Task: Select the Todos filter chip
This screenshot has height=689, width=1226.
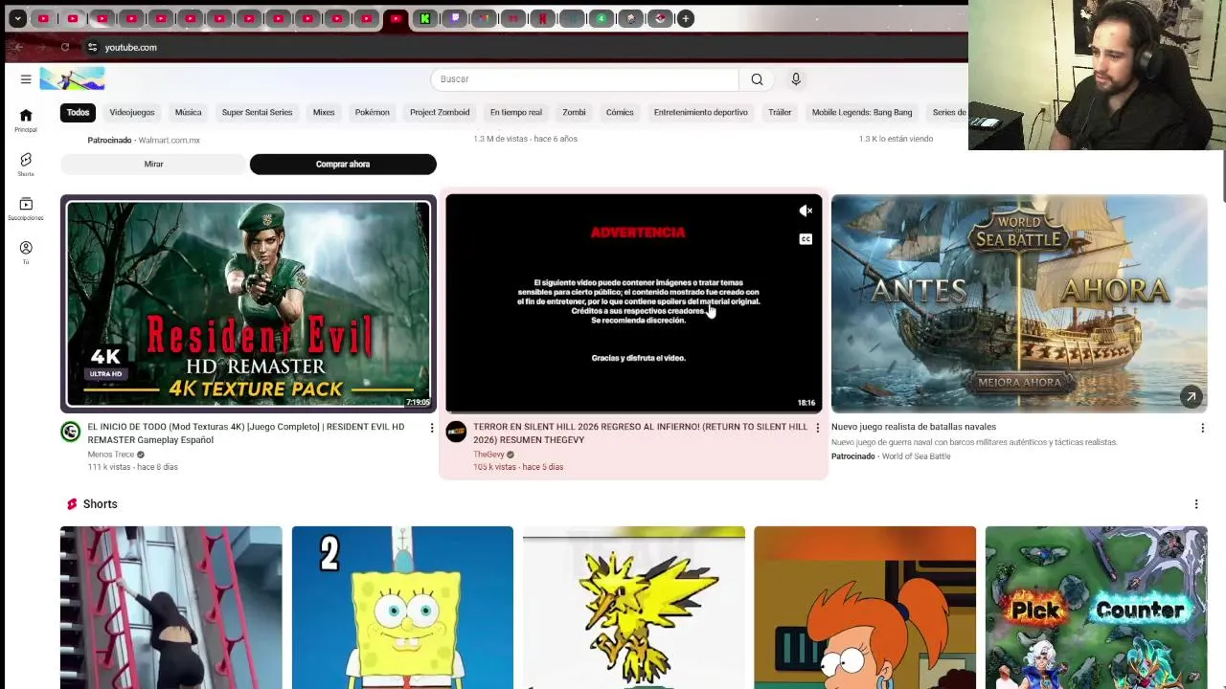Action: click(78, 113)
